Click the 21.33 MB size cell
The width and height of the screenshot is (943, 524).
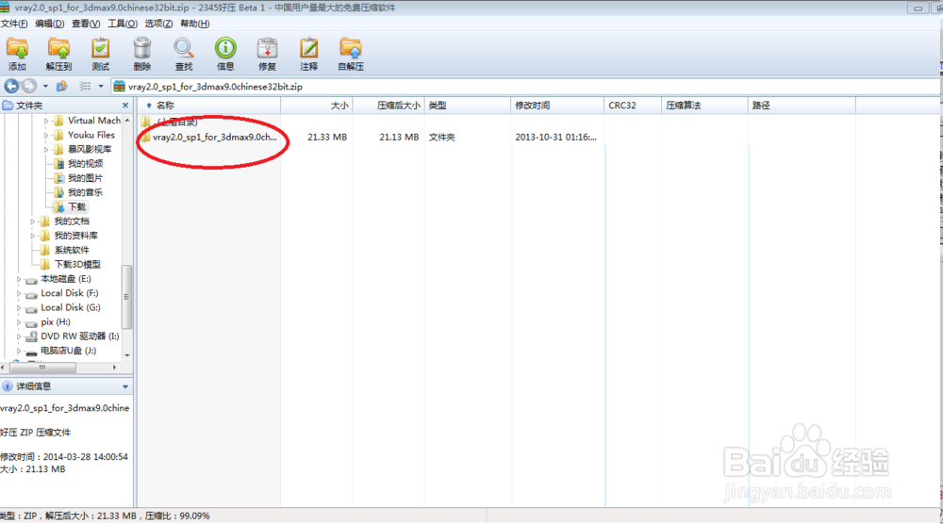click(327, 137)
